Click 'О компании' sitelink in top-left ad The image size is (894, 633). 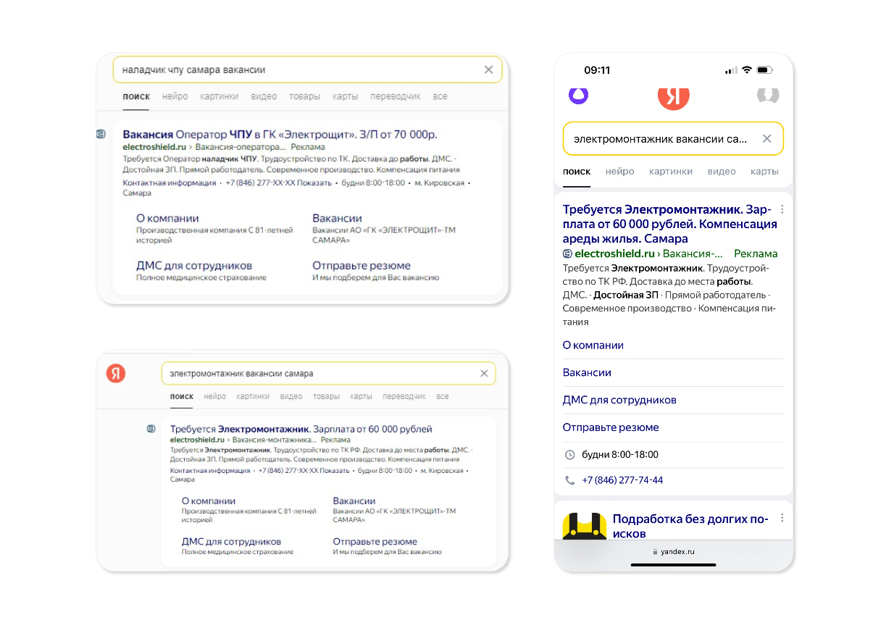167,218
